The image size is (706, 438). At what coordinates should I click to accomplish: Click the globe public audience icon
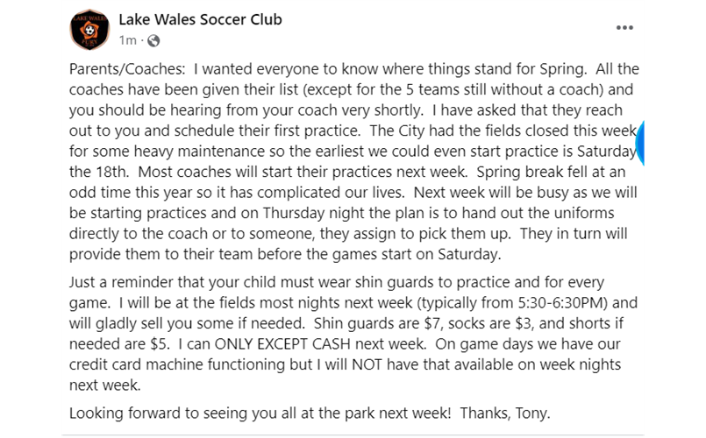point(153,41)
